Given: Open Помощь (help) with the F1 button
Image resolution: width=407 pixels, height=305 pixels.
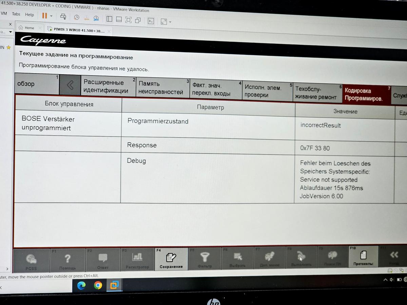Looking at the screenshot, I should click(x=67, y=261).
